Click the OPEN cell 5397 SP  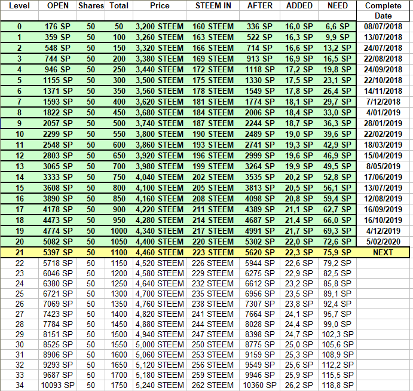point(58,253)
